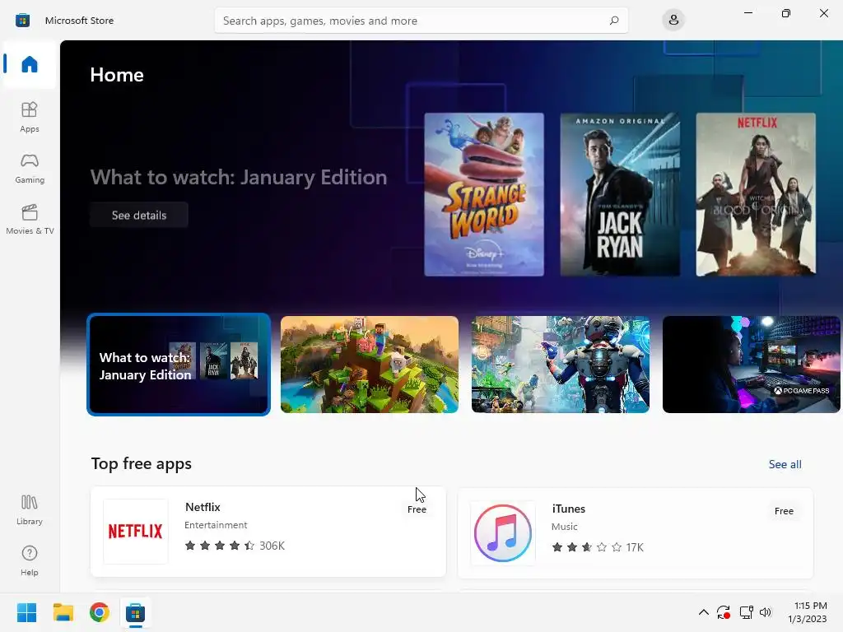Show hidden system tray icons
Viewport: 843px width, 632px height.
click(703, 612)
